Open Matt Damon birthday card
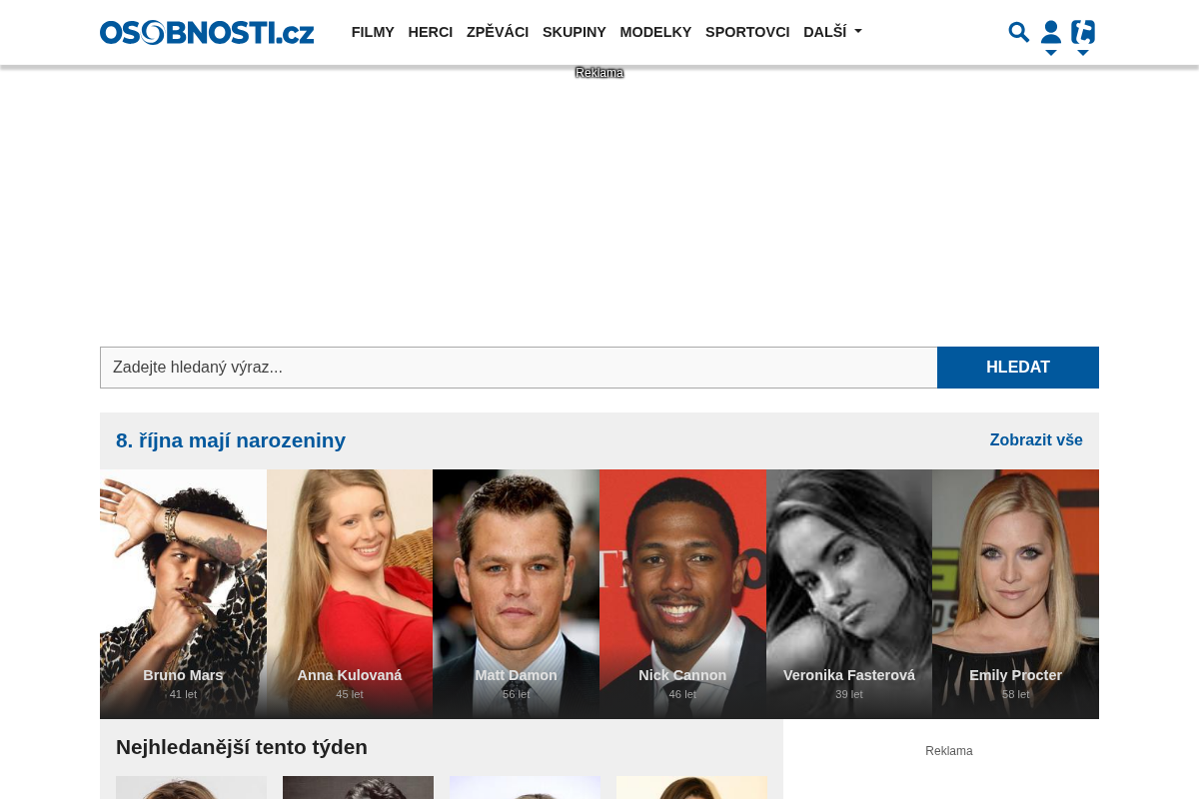1199x799 pixels. [x=517, y=594]
